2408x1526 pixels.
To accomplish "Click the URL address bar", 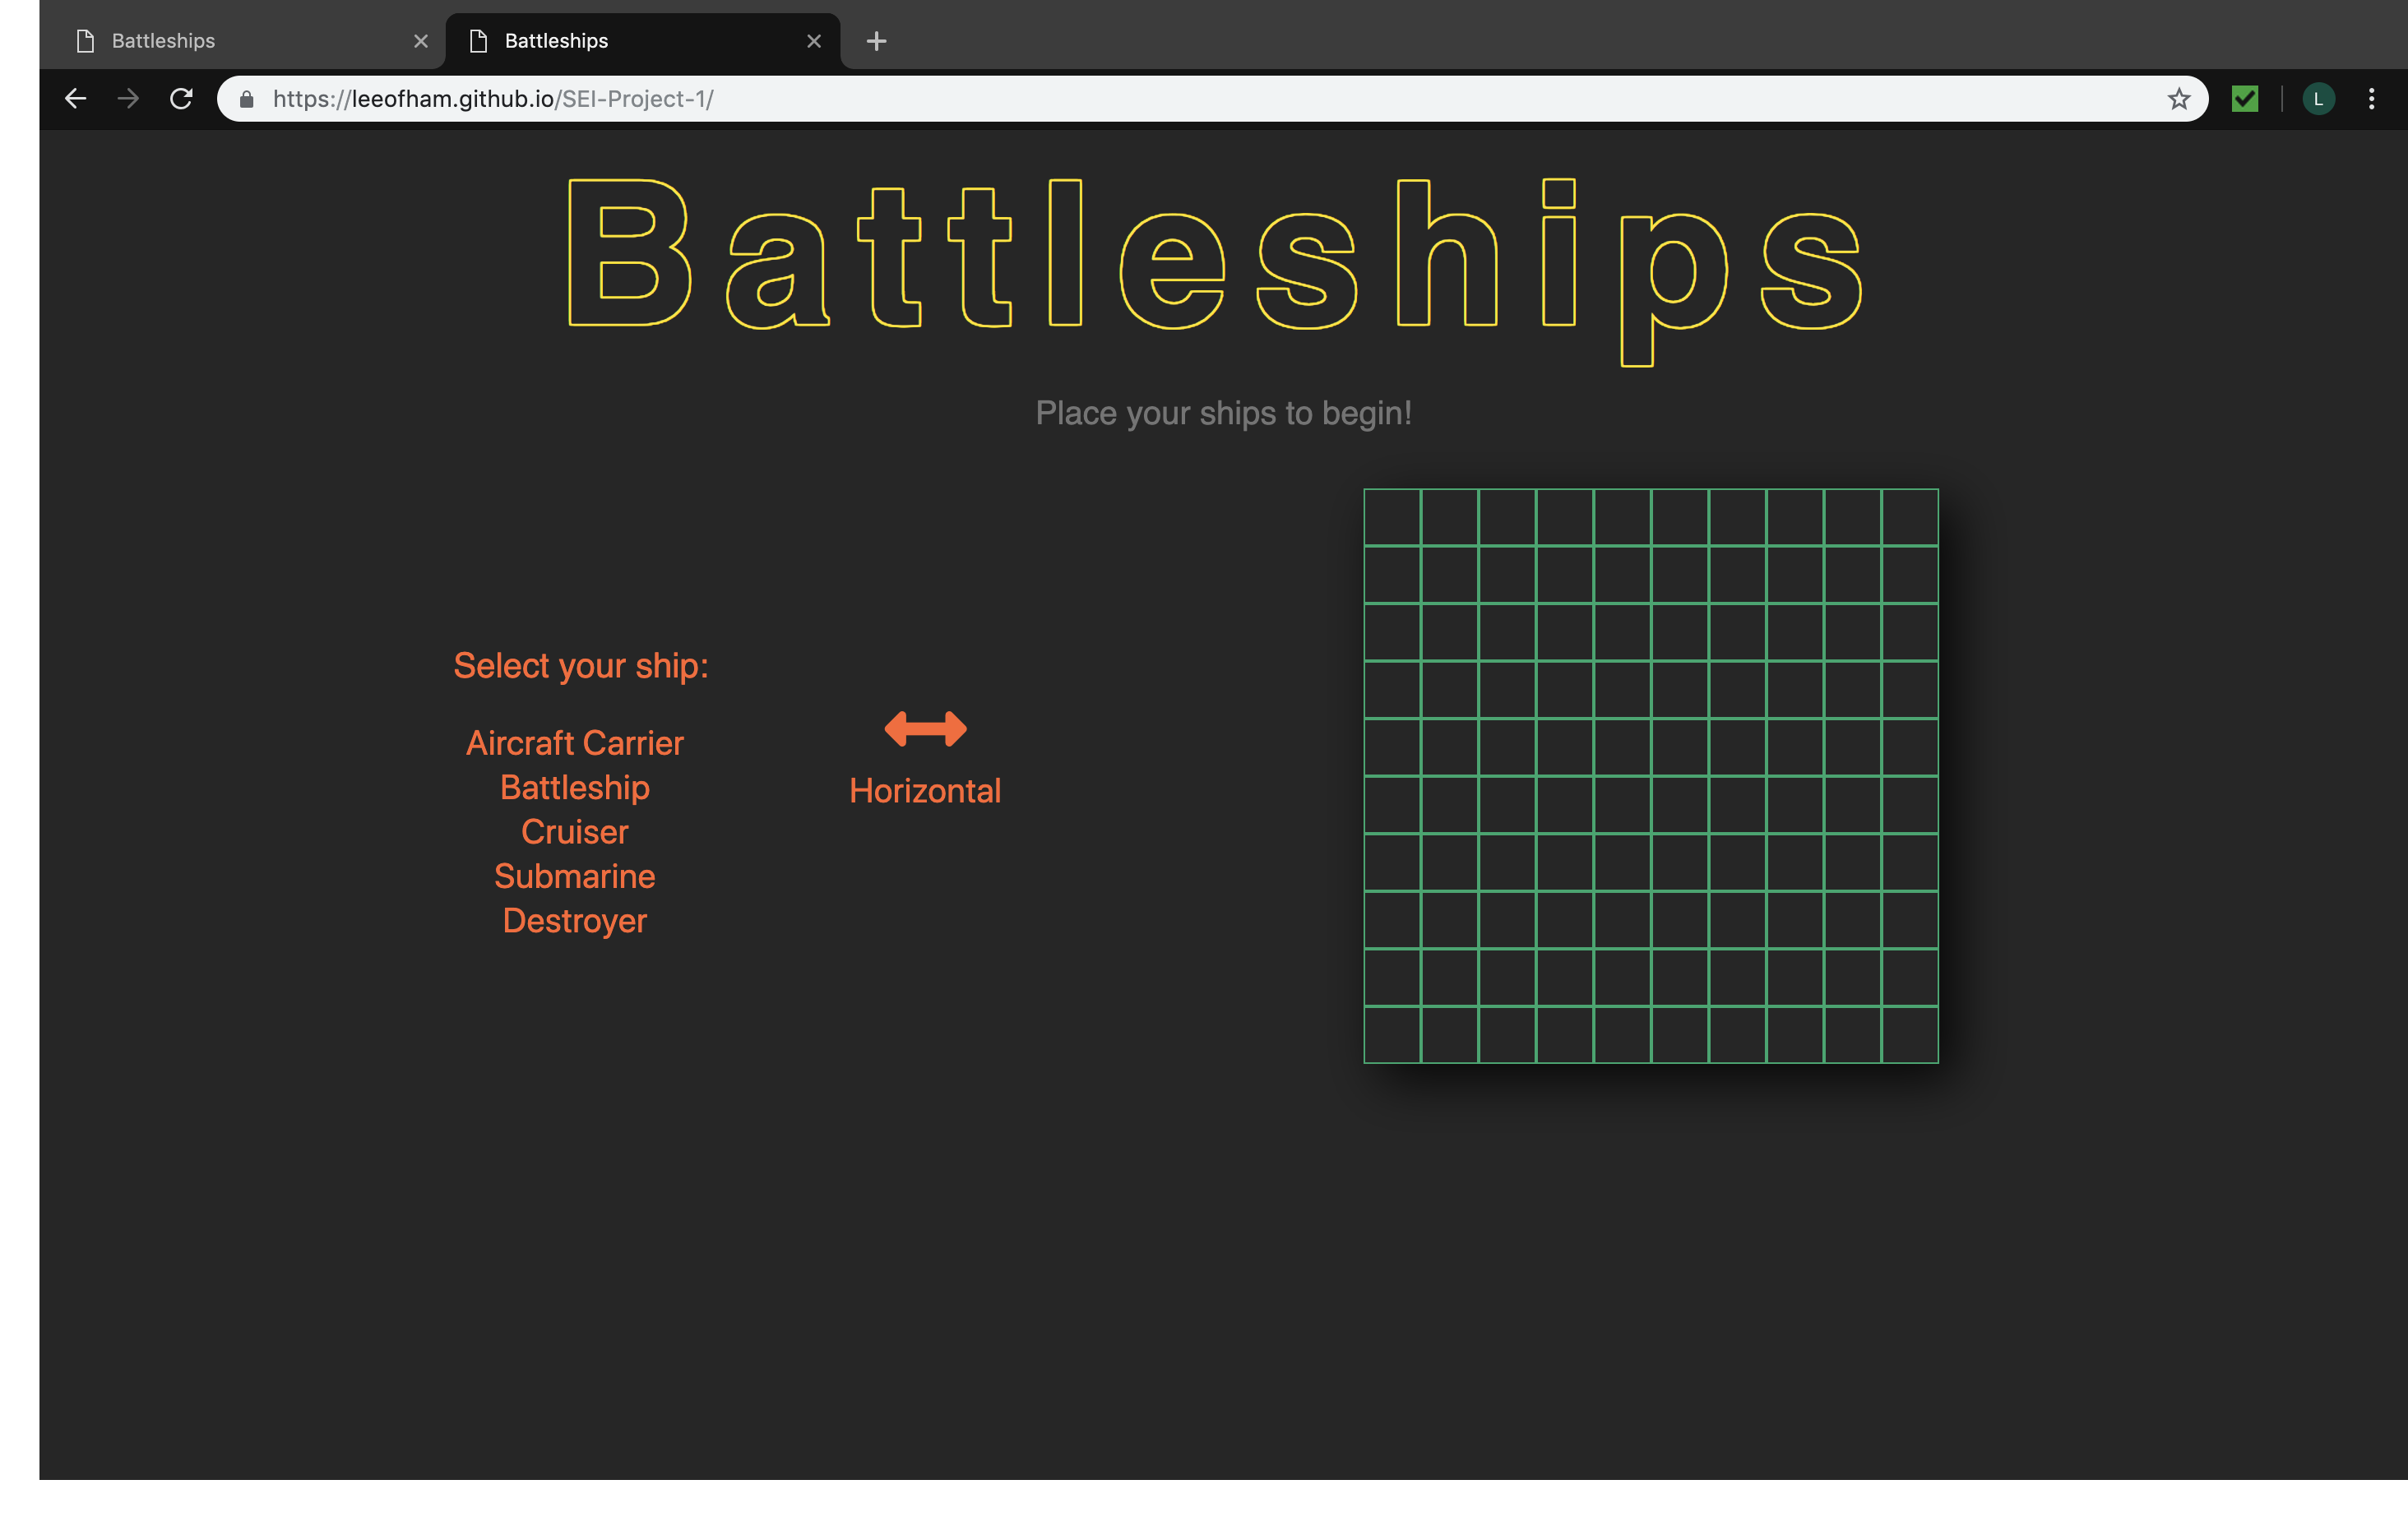I will [1200, 99].
